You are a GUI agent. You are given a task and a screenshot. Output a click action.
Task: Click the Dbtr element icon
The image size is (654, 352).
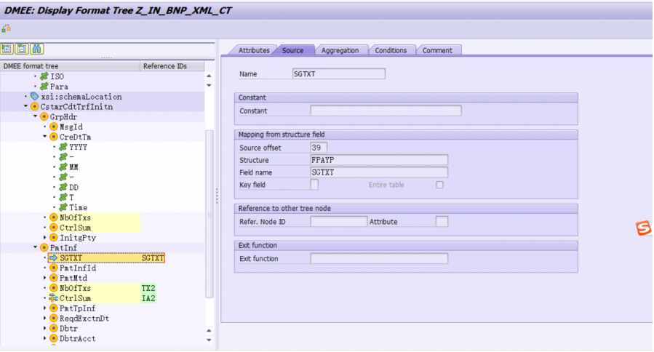click(53, 328)
